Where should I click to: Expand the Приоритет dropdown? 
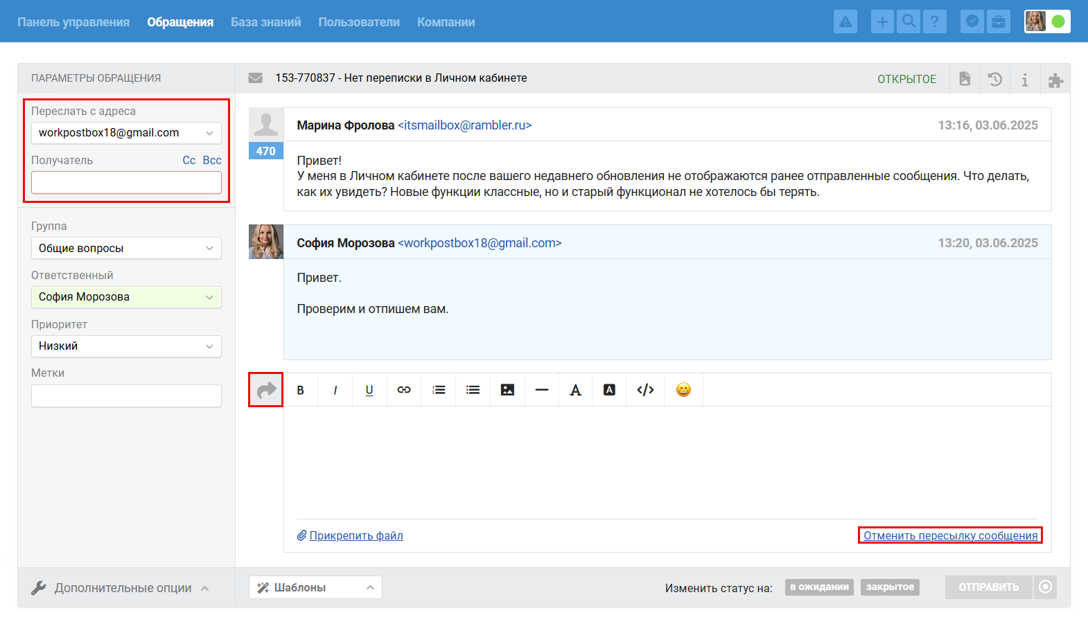pyautogui.click(x=126, y=346)
